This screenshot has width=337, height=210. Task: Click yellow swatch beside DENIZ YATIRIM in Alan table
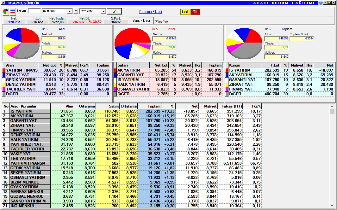(4, 84)
